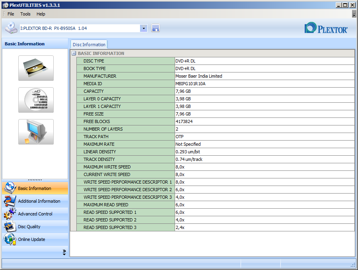Open Disc Quality section
358x270 pixels.
[35, 227]
